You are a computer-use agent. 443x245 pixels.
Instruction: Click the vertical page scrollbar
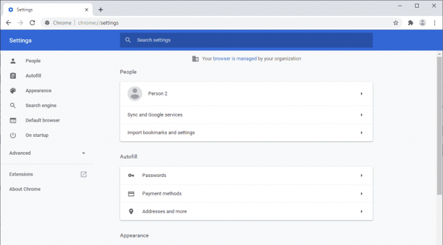439,126
